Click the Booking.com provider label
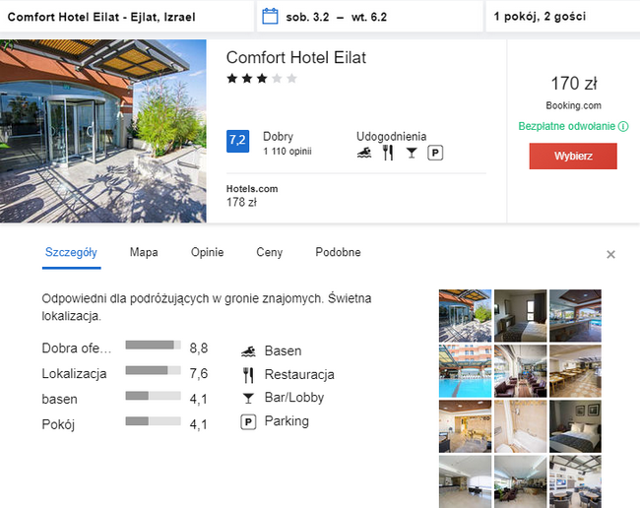Screen dimensions: 640x508 [573, 105]
